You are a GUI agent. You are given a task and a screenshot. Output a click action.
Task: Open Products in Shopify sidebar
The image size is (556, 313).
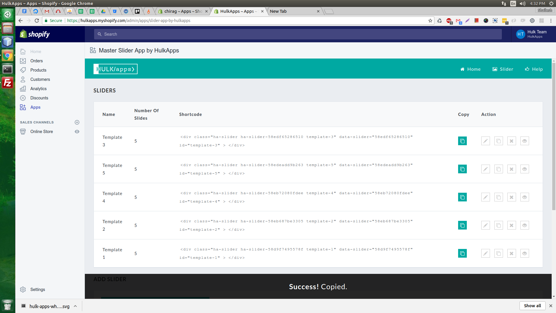click(x=33, y=70)
